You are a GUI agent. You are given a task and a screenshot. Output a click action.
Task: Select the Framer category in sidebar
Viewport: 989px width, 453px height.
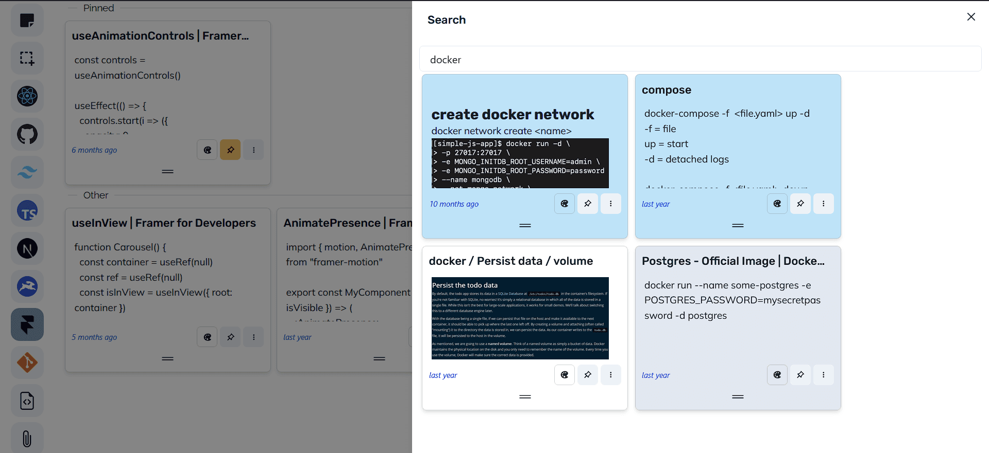click(27, 324)
